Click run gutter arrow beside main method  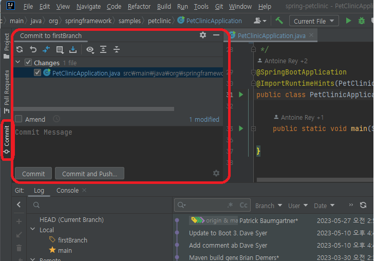(x=241, y=128)
